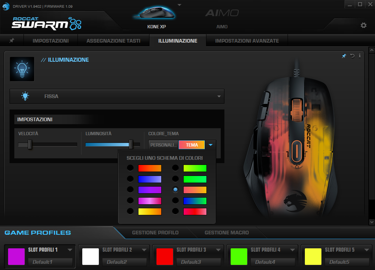The height and width of the screenshot is (270, 375).
Task: Click the yellow Slot Profili 5 color square
Action: [313, 257]
